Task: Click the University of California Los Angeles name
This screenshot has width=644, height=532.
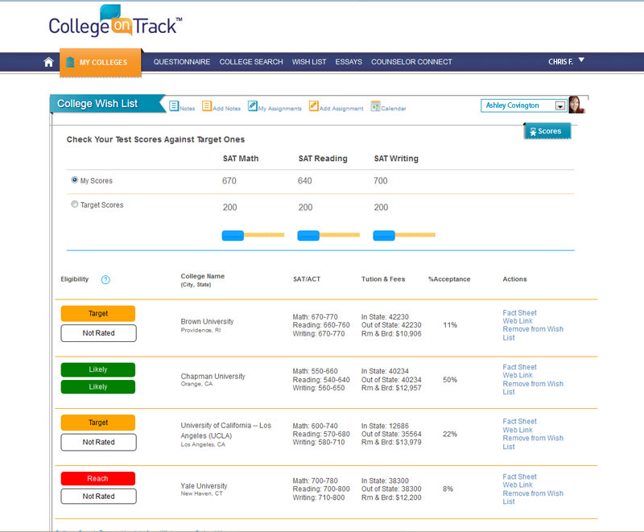Action: pos(226,431)
